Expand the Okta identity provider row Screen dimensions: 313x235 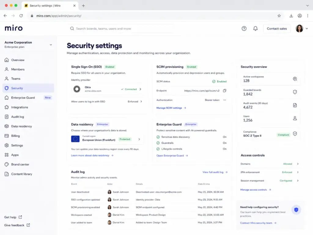point(140,89)
